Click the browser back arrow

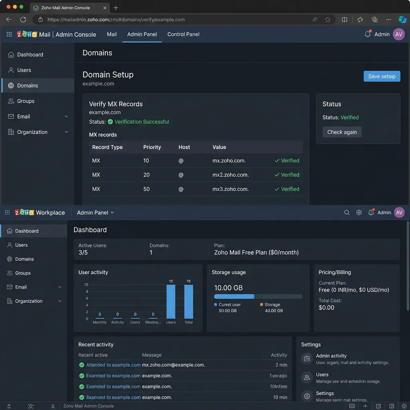9,20
